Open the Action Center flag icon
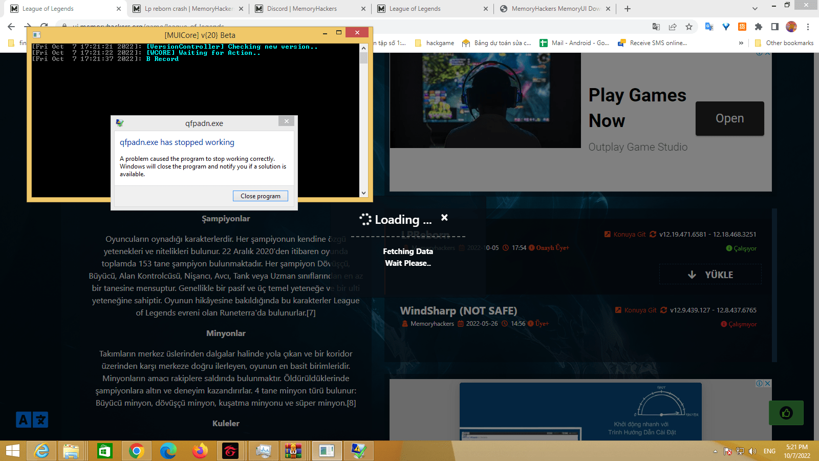 tap(727, 451)
